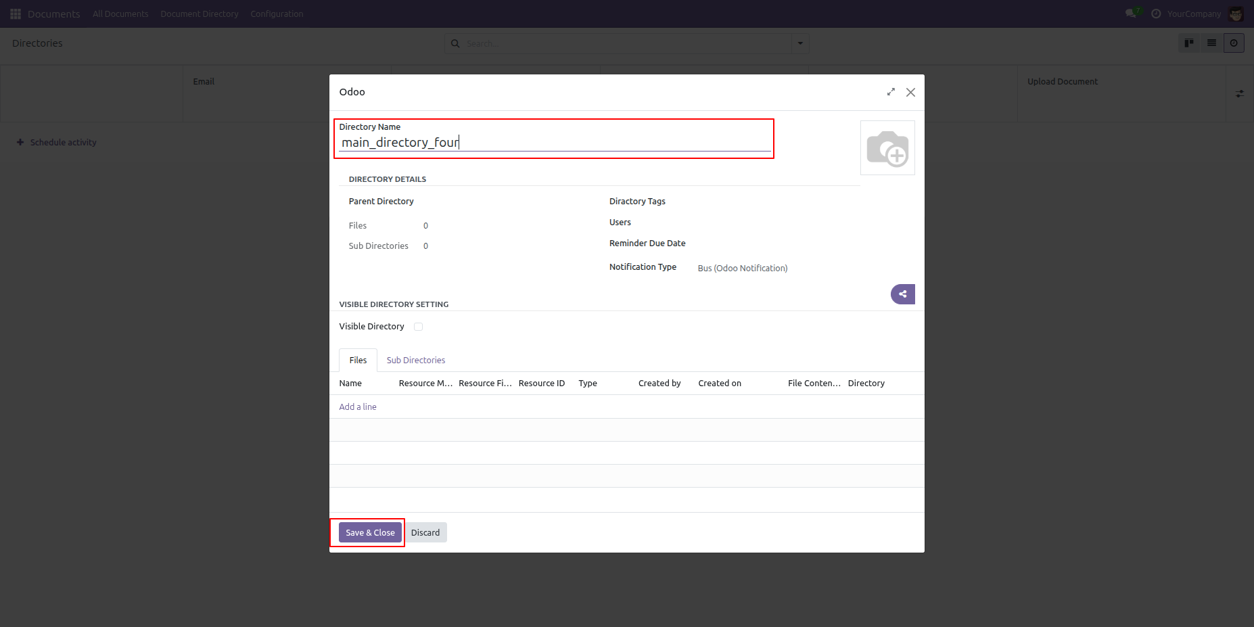Open the search options dropdown arrow
This screenshot has height=627, width=1254.
click(800, 43)
